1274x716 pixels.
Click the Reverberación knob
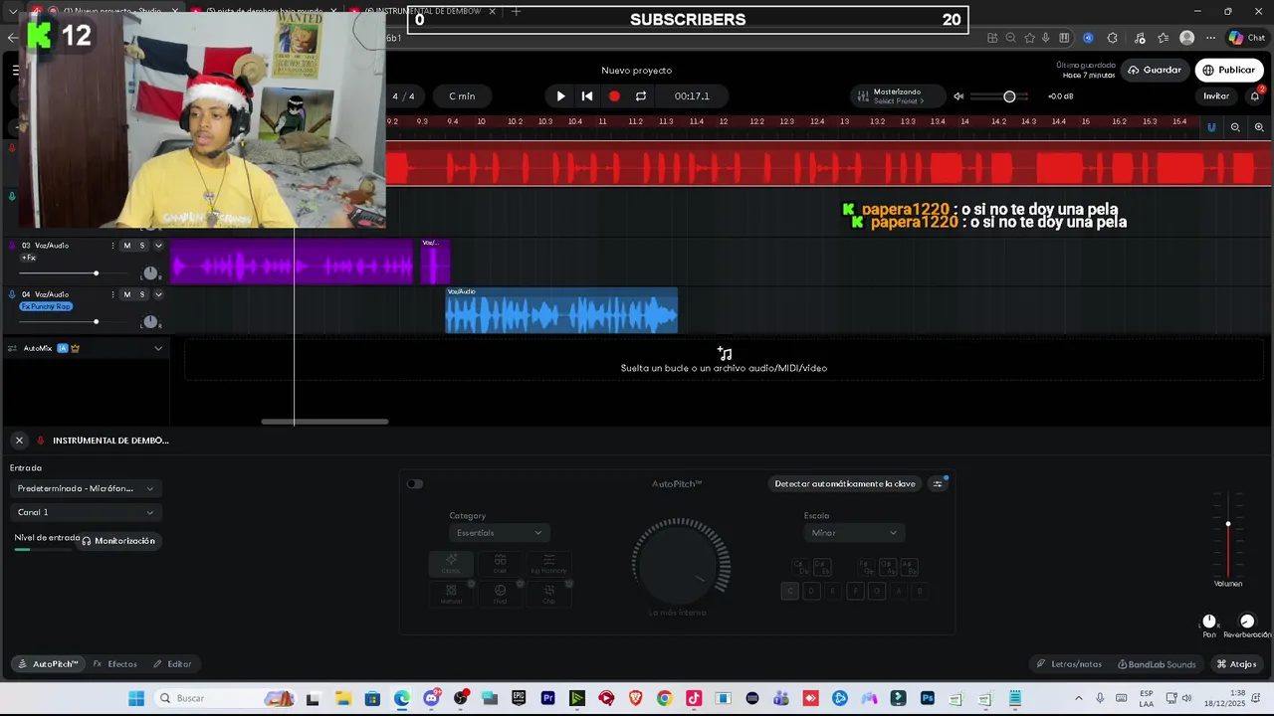[1247, 622]
